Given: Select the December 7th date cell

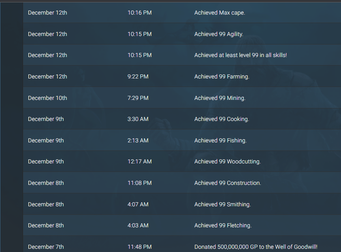Looking at the screenshot, I should (x=46, y=247).
